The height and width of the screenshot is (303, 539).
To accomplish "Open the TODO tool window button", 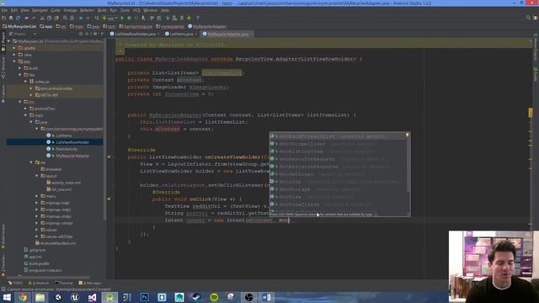I will pyautogui.click(x=16, y=283).
